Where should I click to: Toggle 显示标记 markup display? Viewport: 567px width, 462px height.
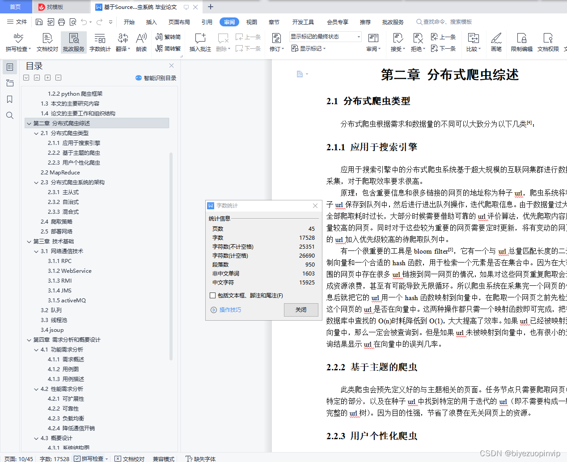click(x=311, y=48)
